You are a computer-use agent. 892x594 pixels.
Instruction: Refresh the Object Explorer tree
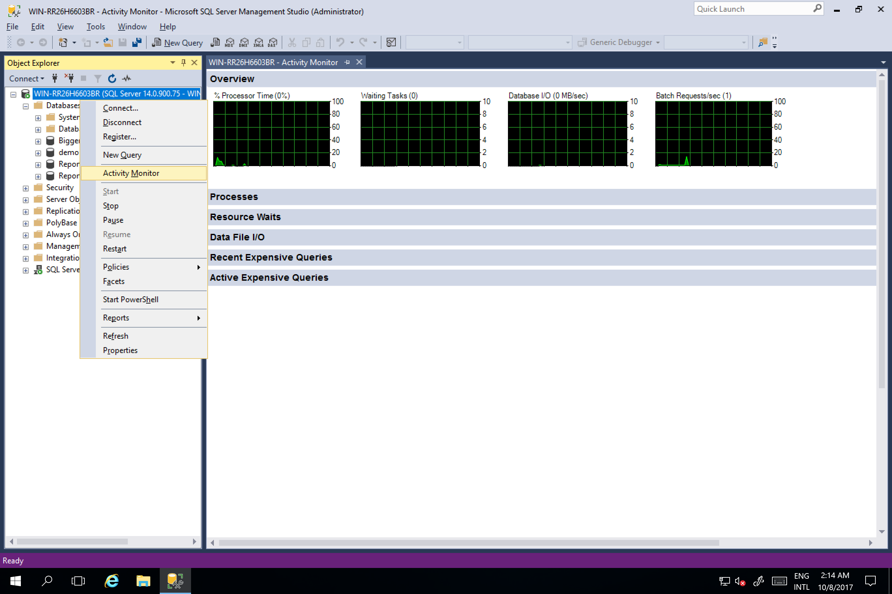[112, 78]
